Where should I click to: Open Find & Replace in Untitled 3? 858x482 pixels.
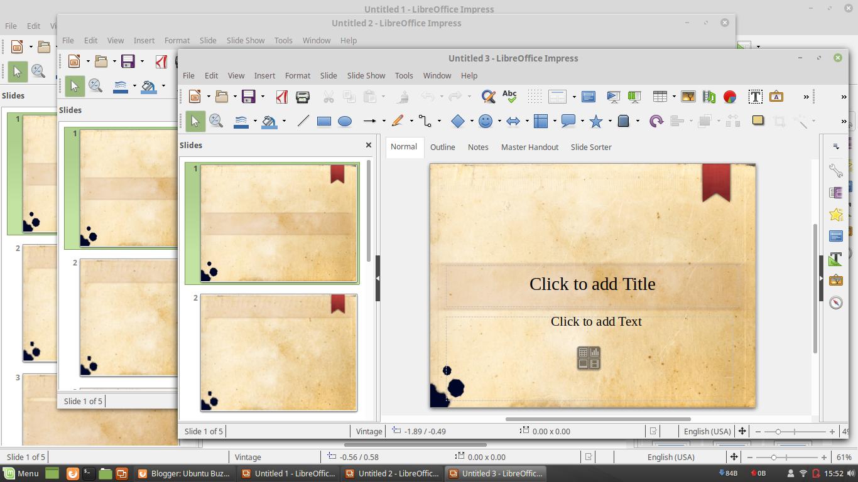tap(489, 97)
